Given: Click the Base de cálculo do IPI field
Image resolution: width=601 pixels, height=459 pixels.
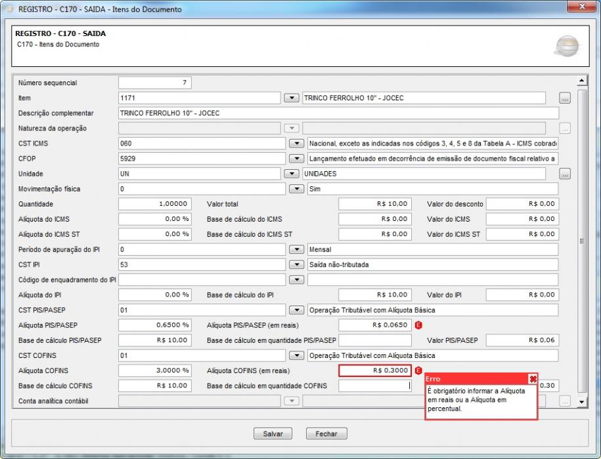Looking at the screenshot, I should point(375,295).
